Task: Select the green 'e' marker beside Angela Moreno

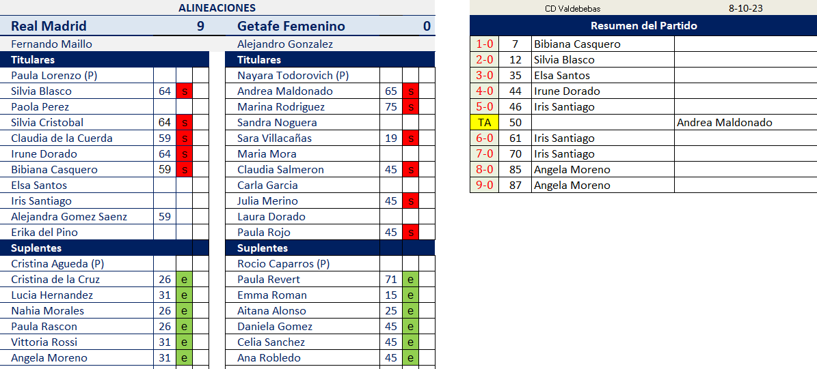Action: (x=184, y=357)
